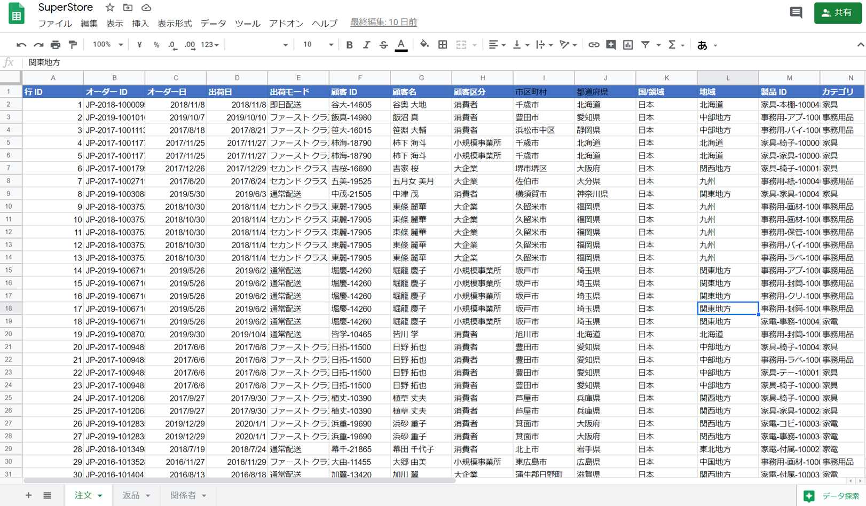Image resolution: width=866 pixels, height=506 pixels.
Task: Open the print dialog via the printer icon
Action: coord(55,45)
